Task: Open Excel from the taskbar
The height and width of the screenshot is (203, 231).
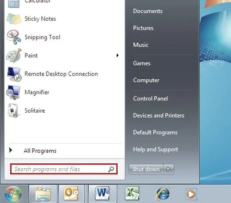Action: coord(132,194)
